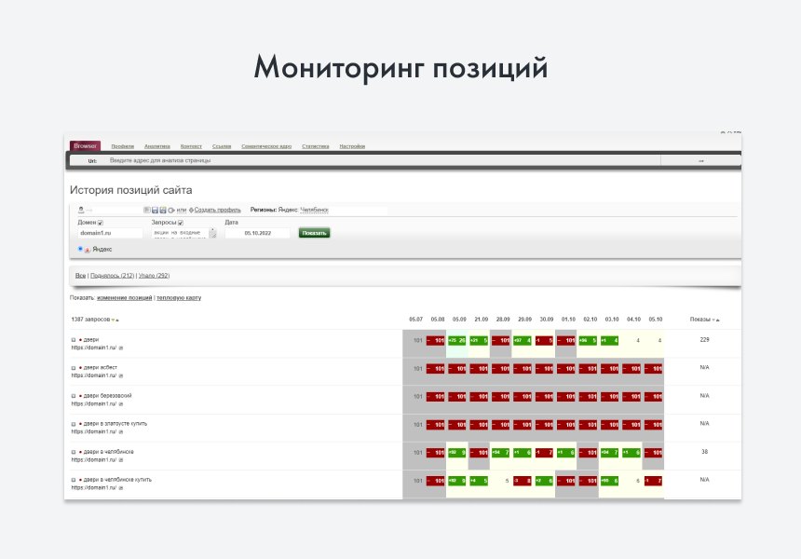Check the box for двери в челябинске
801x559 pixels.
74,452
